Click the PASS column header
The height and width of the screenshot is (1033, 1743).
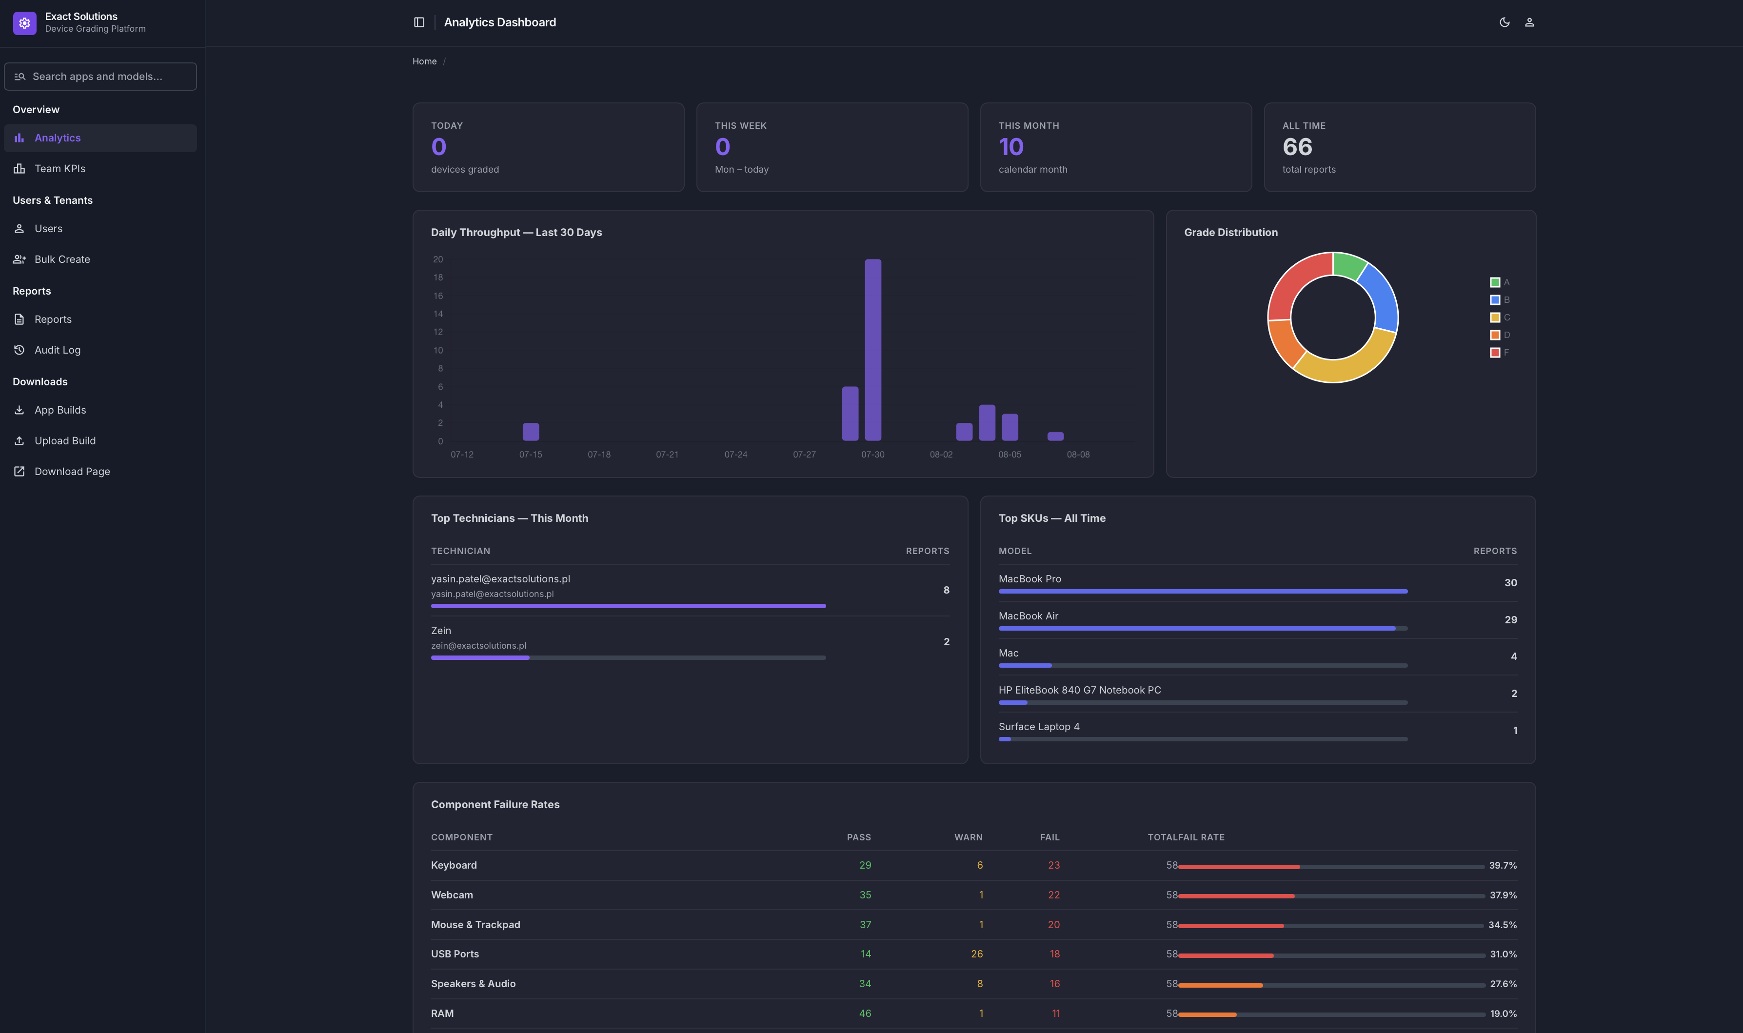[x=859, y=837]
